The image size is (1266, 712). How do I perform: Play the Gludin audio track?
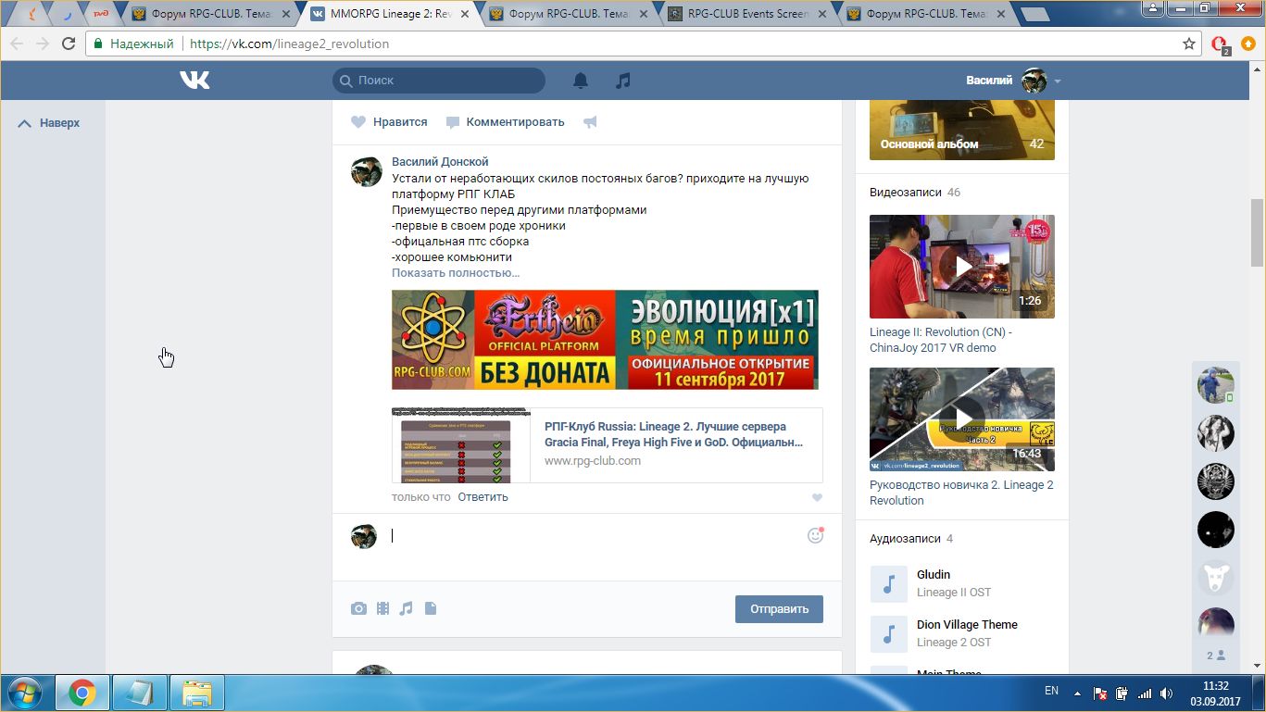coord(889,584)
